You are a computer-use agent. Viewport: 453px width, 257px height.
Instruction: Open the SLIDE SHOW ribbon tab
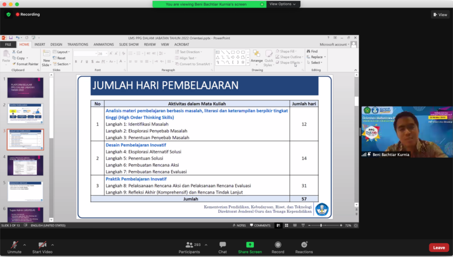coord(130,45)
